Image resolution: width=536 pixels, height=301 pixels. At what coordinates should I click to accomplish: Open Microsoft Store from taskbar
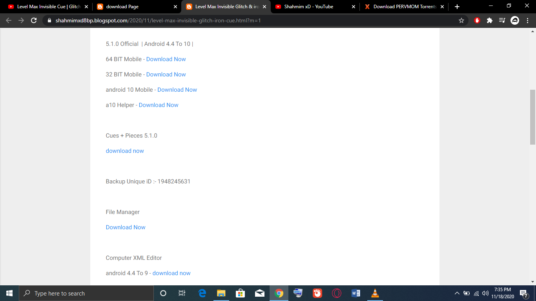coord(240,293)
